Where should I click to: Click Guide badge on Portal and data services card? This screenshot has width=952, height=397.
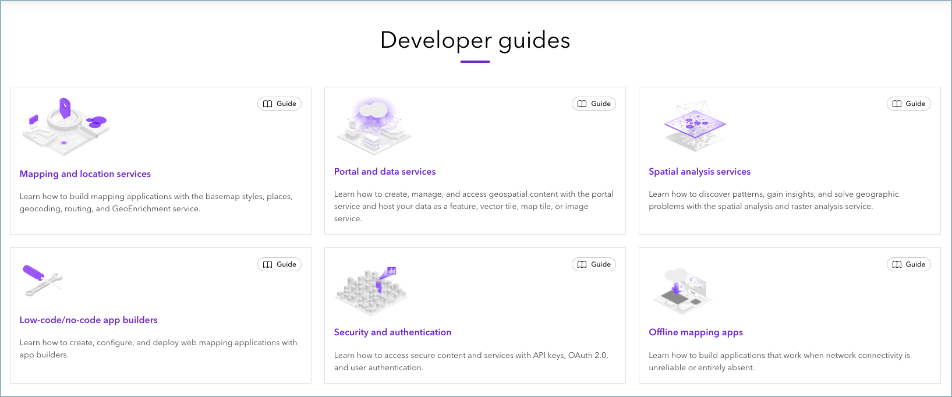pos(594,104)
